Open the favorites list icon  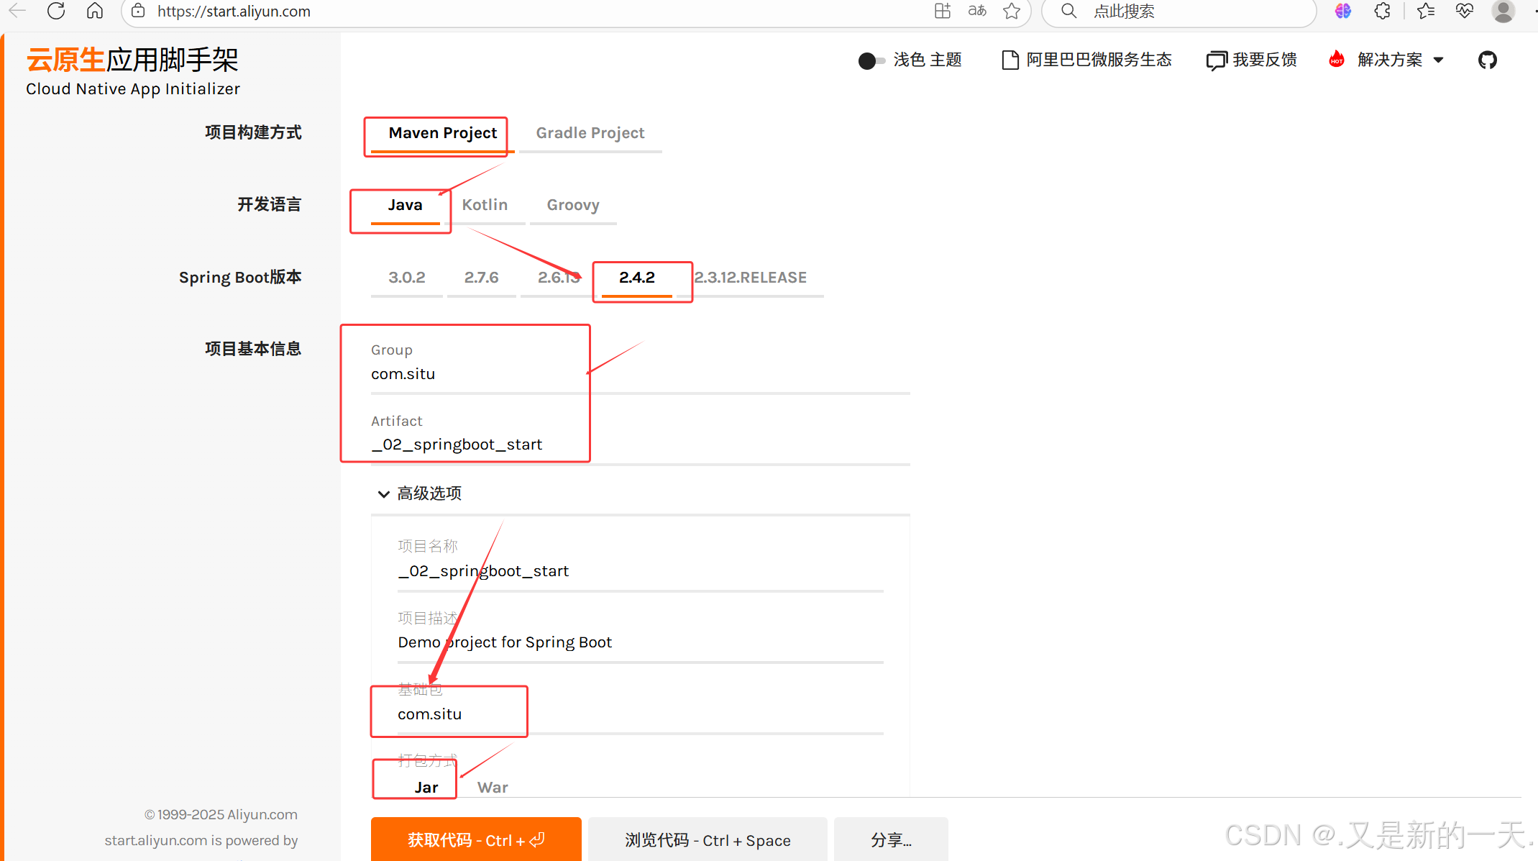coord(1425,11)
